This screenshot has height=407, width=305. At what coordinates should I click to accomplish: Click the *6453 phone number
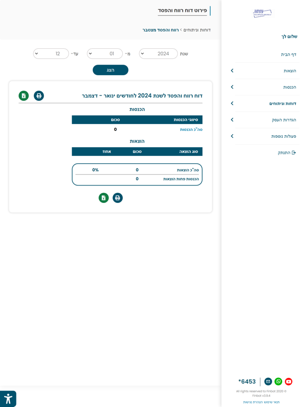[247, 382]
